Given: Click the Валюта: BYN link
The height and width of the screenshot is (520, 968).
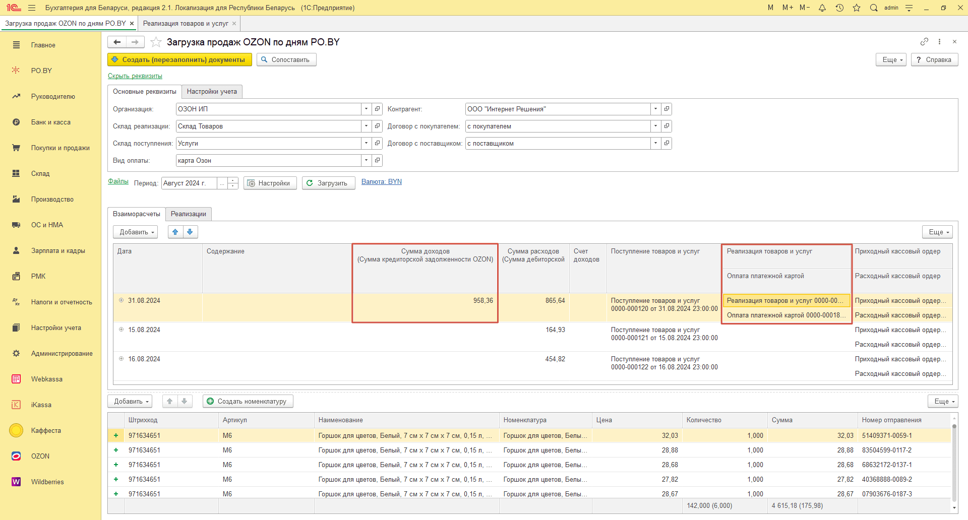Looking at the screenshot, I should 382,182.
